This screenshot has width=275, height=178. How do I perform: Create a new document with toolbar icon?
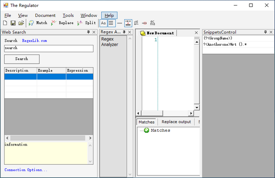tap(5, 23)
